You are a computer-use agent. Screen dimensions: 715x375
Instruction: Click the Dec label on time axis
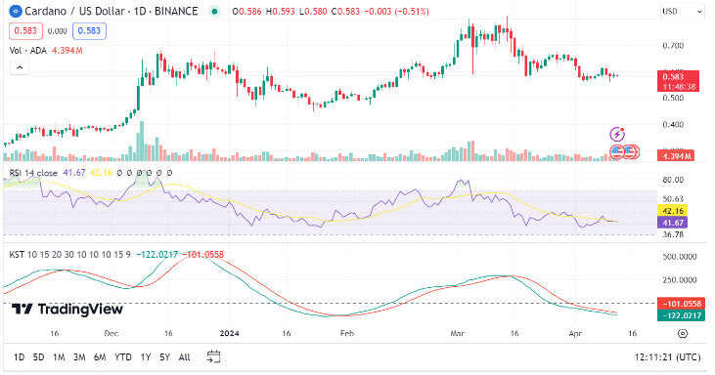point(112,334)
